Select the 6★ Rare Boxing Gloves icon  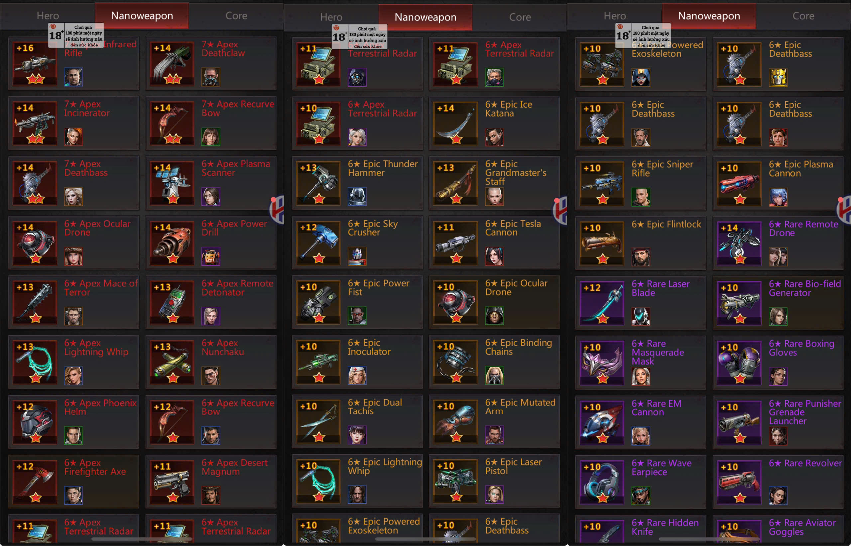(739, 363)
